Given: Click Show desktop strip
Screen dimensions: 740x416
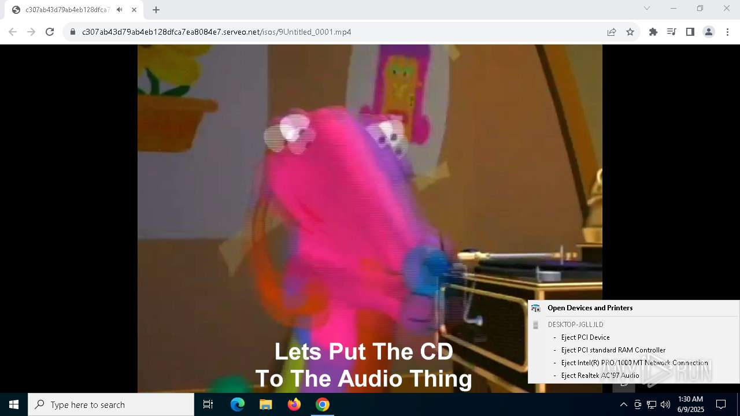Looking at the screenshot, I should [738, 404].
